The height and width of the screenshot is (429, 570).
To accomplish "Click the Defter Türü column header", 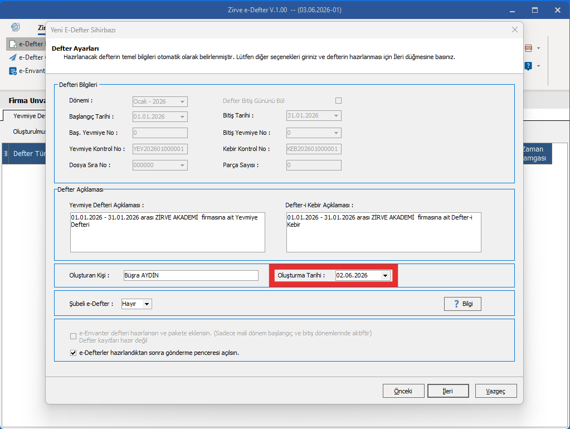I will pos(29,154).
